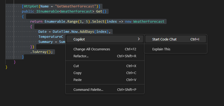Click Enumerable.Range in the code

[x=61, y=22]
